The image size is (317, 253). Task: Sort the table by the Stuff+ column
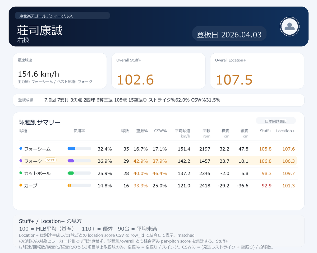point(265,131)
